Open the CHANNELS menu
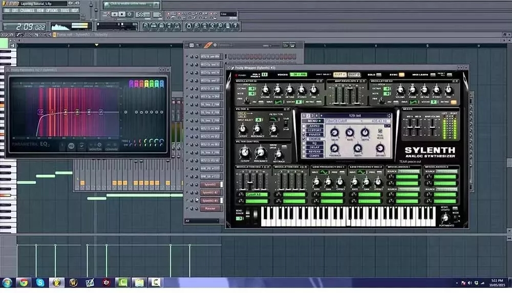512x293 pixels. [28, 10]
